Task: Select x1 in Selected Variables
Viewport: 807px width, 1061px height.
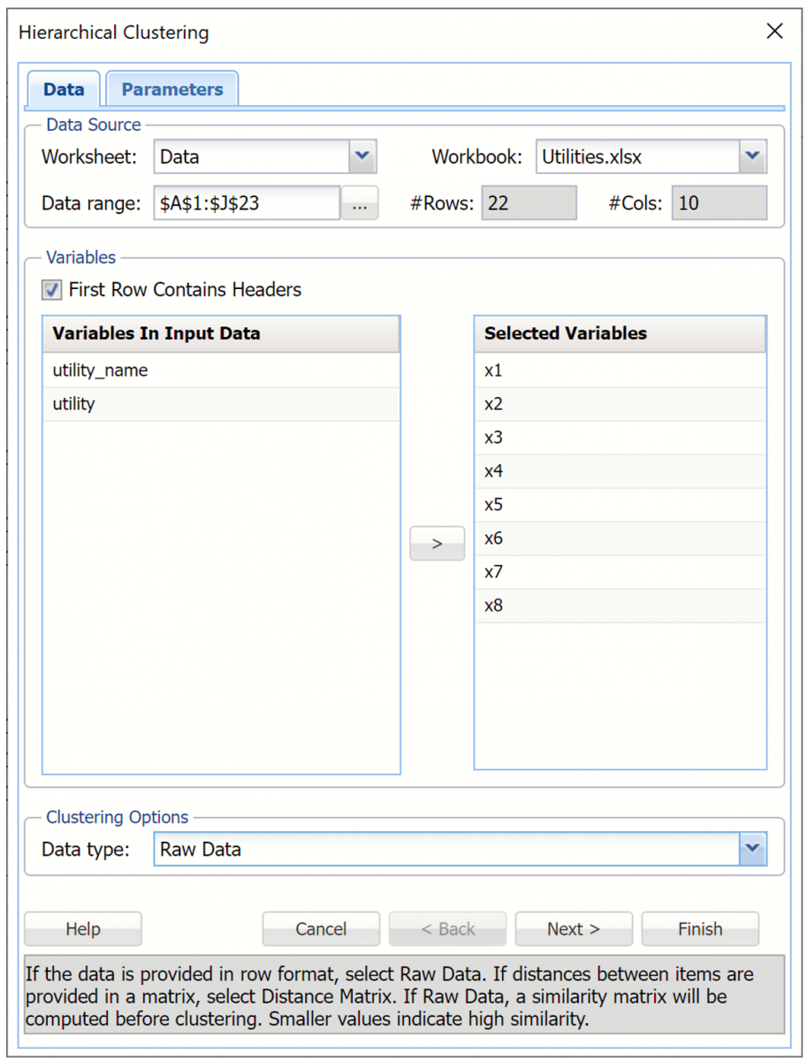Action: point(620,370)
